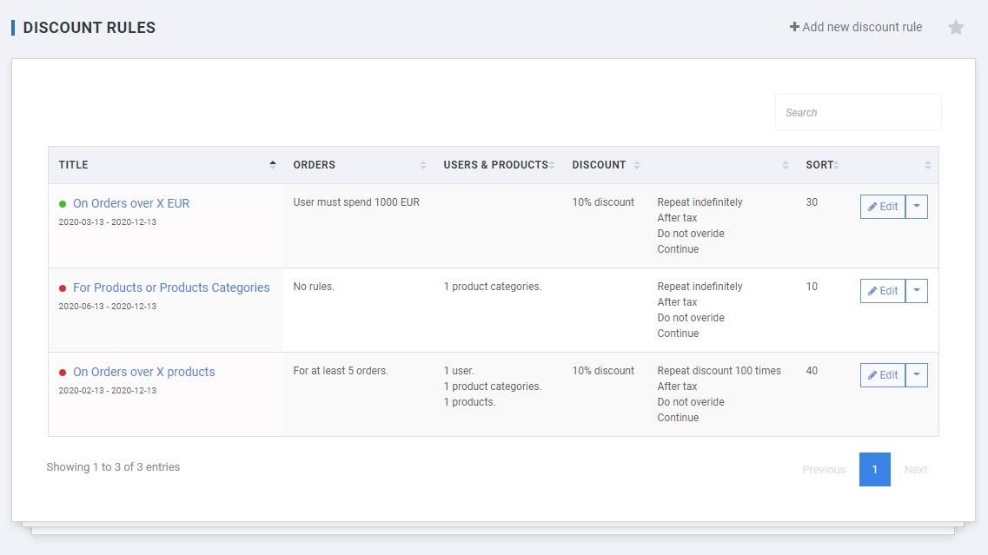Click the favorite star icon

click(x=956, y=27)
